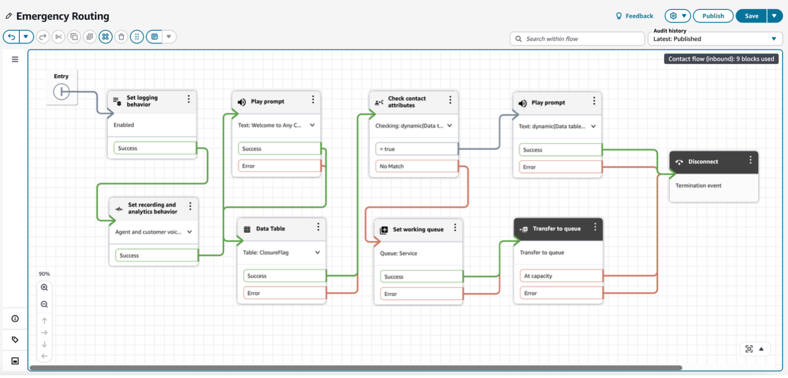Screen dimensions: 788x378
Task: Click the trash icon to delete selected block
Action: point(121,36)
